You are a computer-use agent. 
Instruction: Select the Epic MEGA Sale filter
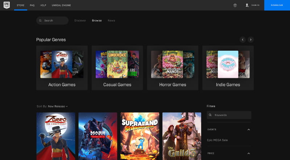click(217, 140)
